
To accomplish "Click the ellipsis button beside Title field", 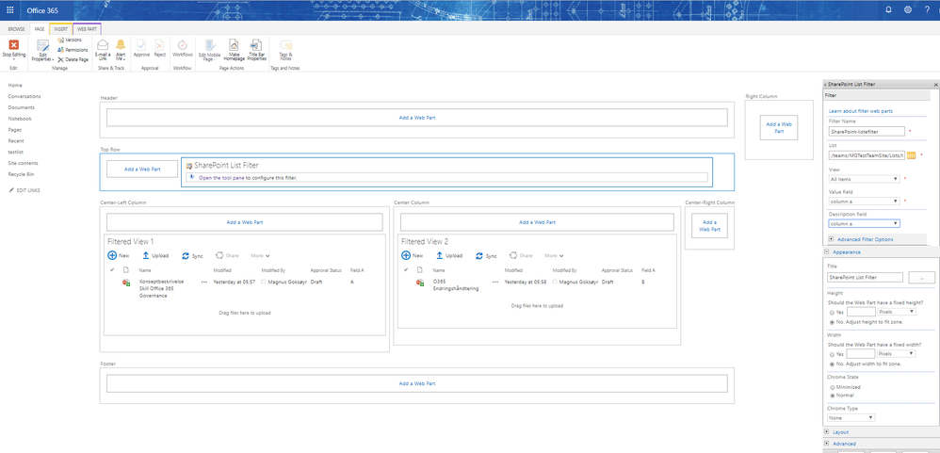I will [922, 278].
